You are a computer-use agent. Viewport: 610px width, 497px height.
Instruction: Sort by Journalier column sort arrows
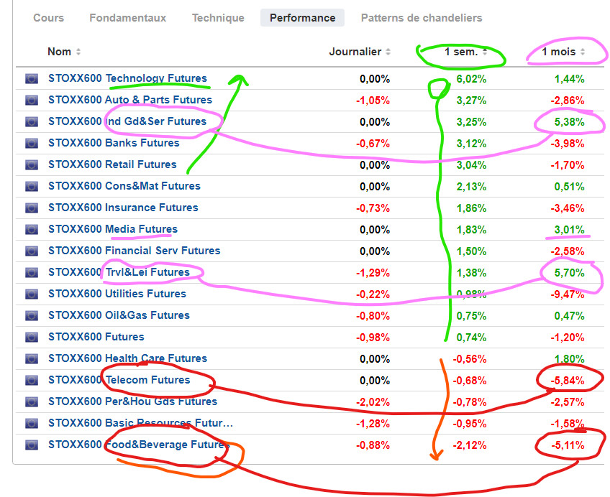[x=388, y=52]
